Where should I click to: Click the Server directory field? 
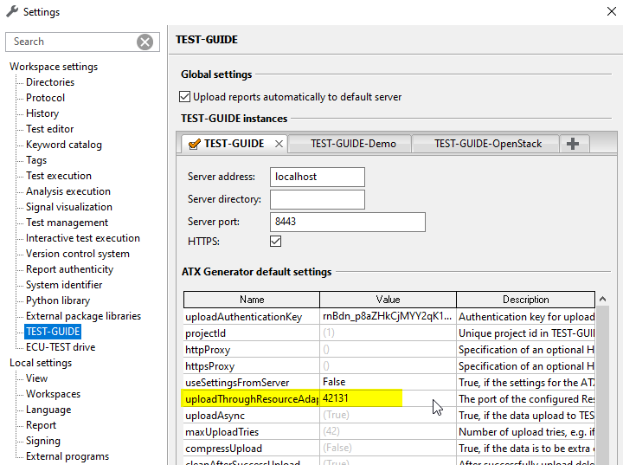317,199
